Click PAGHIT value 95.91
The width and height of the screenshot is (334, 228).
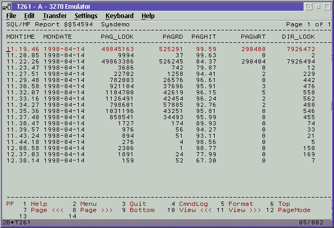point(206,86)
